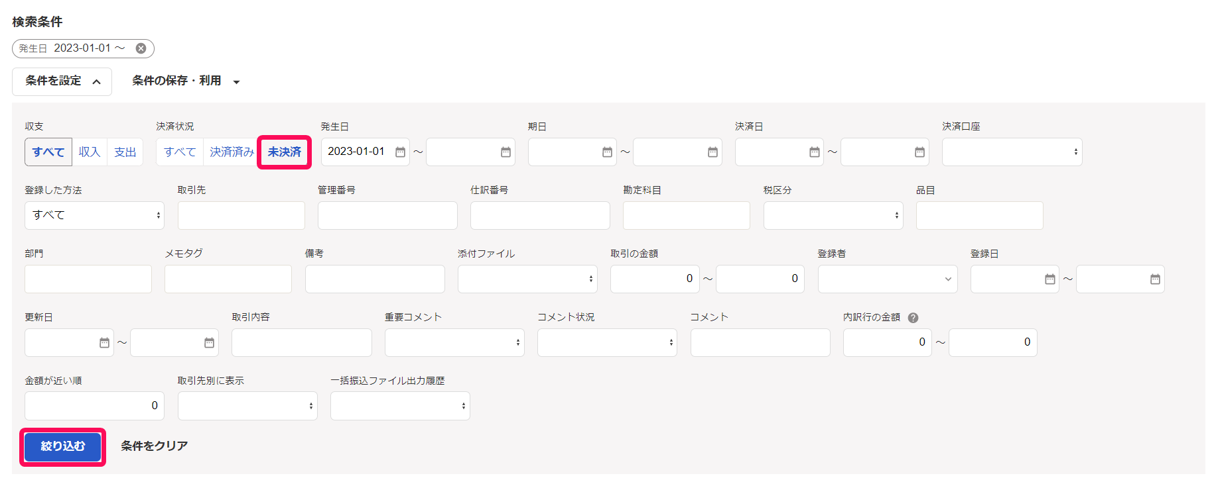This screenshot has width=1216, height=482.
Task: Open calendar for 期日 end date
Action: coord(712,152)
